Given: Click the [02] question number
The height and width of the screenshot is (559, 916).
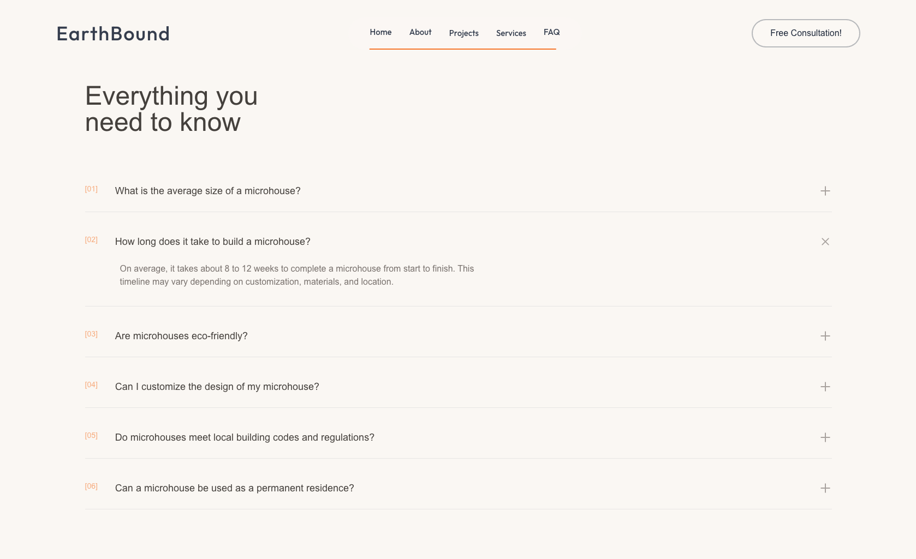Looking at the screenshot, I should (x=91, y=240).
